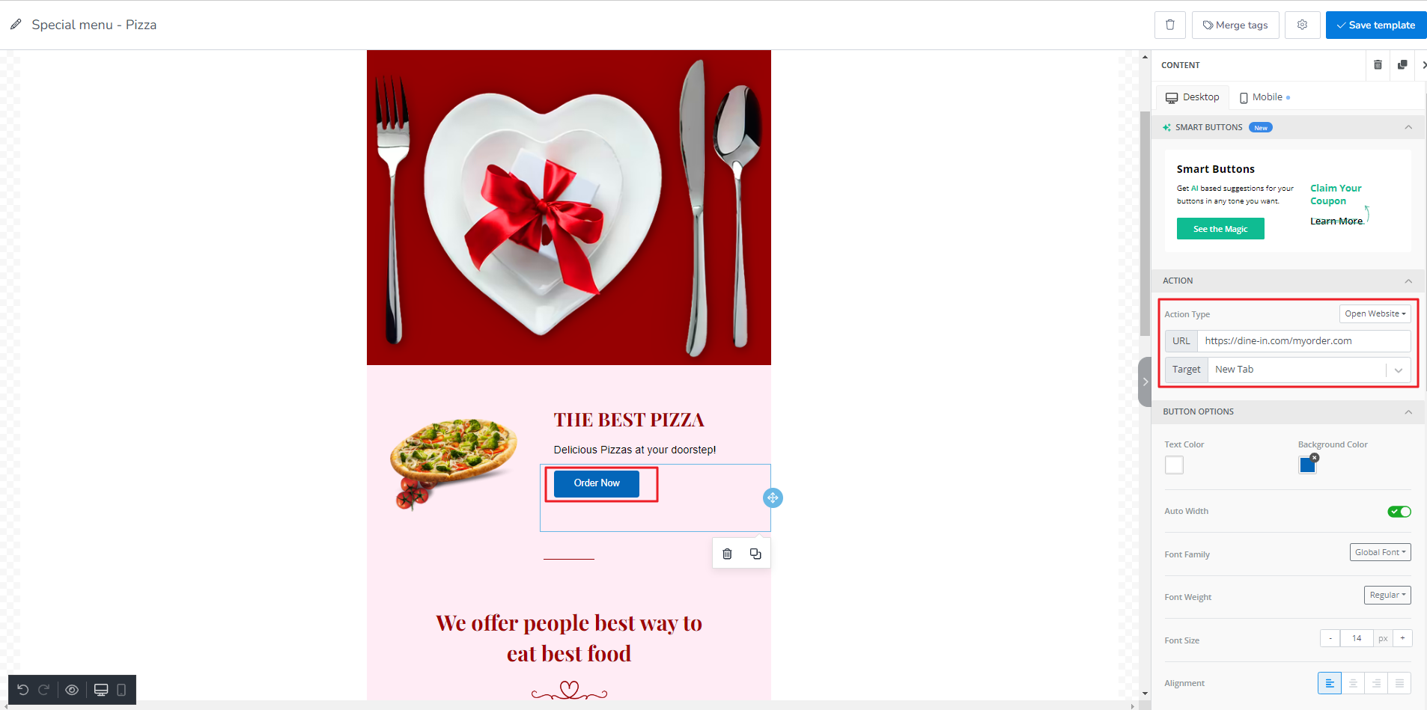The width and height of the screenshot is (1427, 710).
Task: Open template settings gear icon
Action: (x=1303, y=25)
